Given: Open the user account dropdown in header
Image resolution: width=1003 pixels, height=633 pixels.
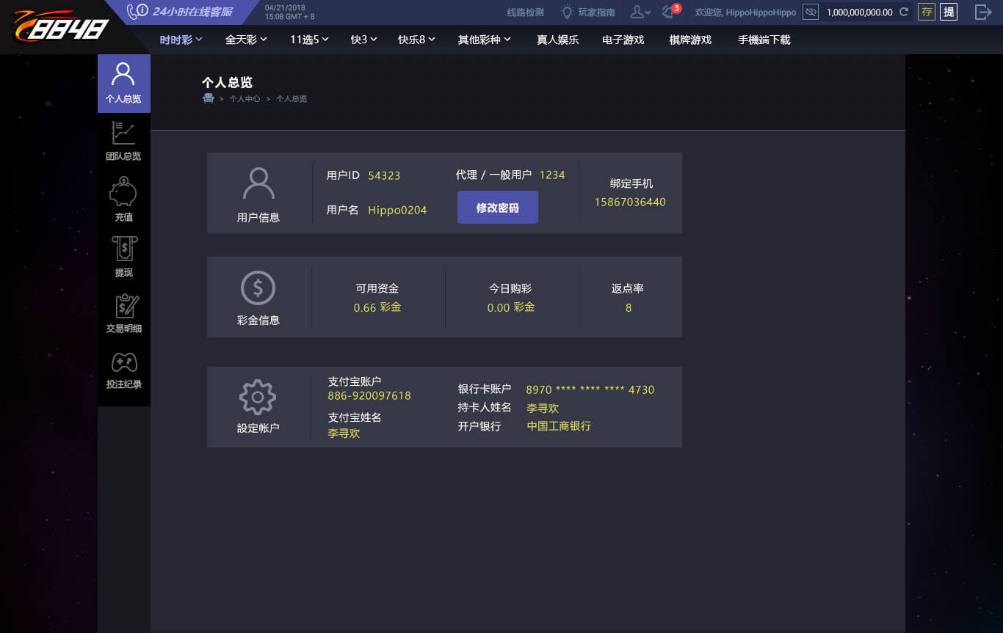Looking at the screenshot, I should coord(640,12).
